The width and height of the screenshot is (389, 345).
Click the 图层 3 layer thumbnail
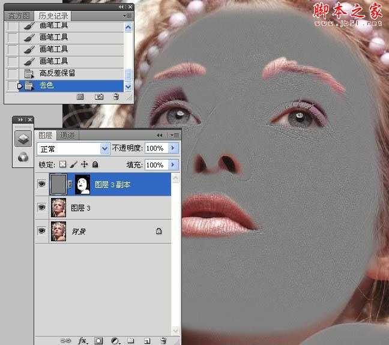point(59,208)
